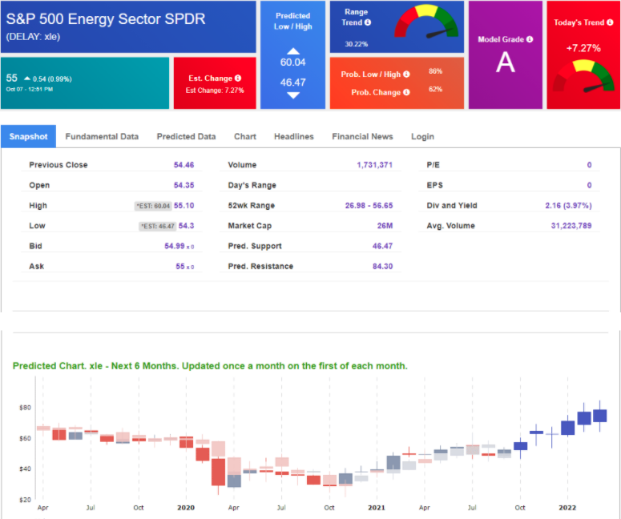The image size is (621, 519).
Task: Click the Range Trend 30.22% value
Action: click(x=356, y=44)
